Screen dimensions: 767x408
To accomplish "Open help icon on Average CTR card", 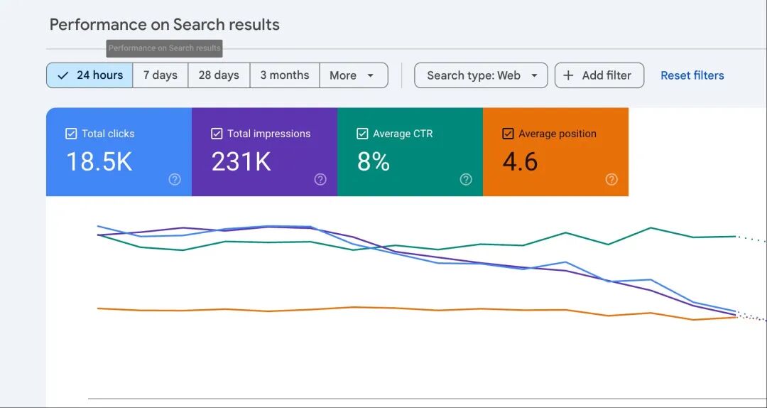I will click(466, 179).
